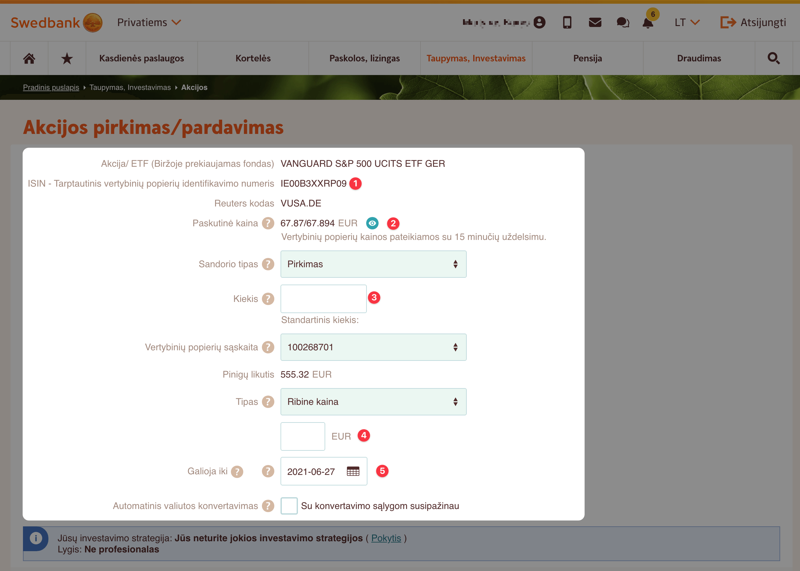Go to the home page icon
The image size is (800, 571).
click(29, 58)
